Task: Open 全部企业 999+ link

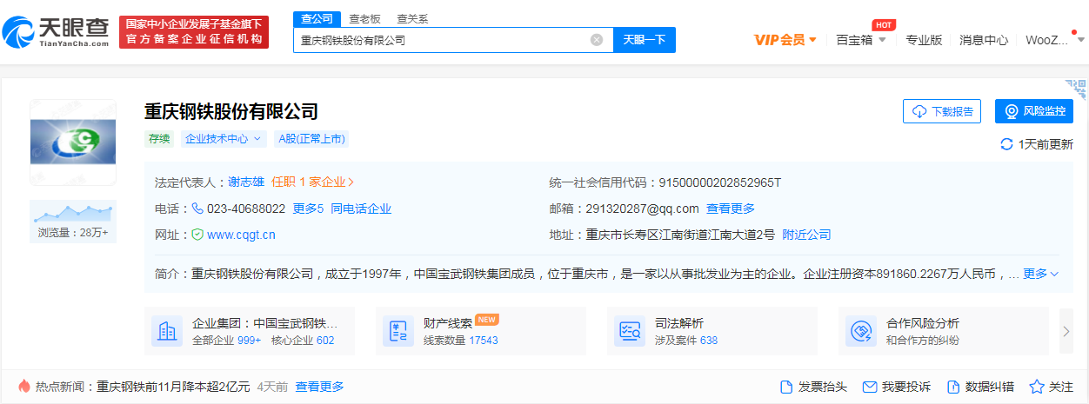Action: (x=226, y=341)
